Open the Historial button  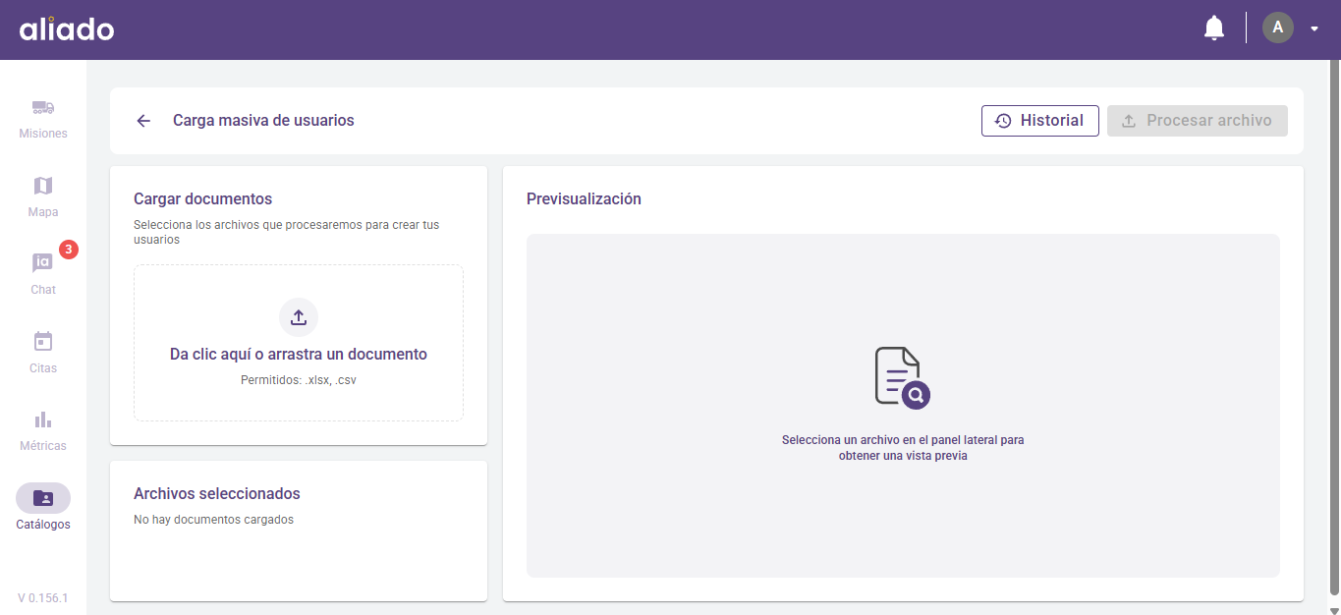(1039, 121)
